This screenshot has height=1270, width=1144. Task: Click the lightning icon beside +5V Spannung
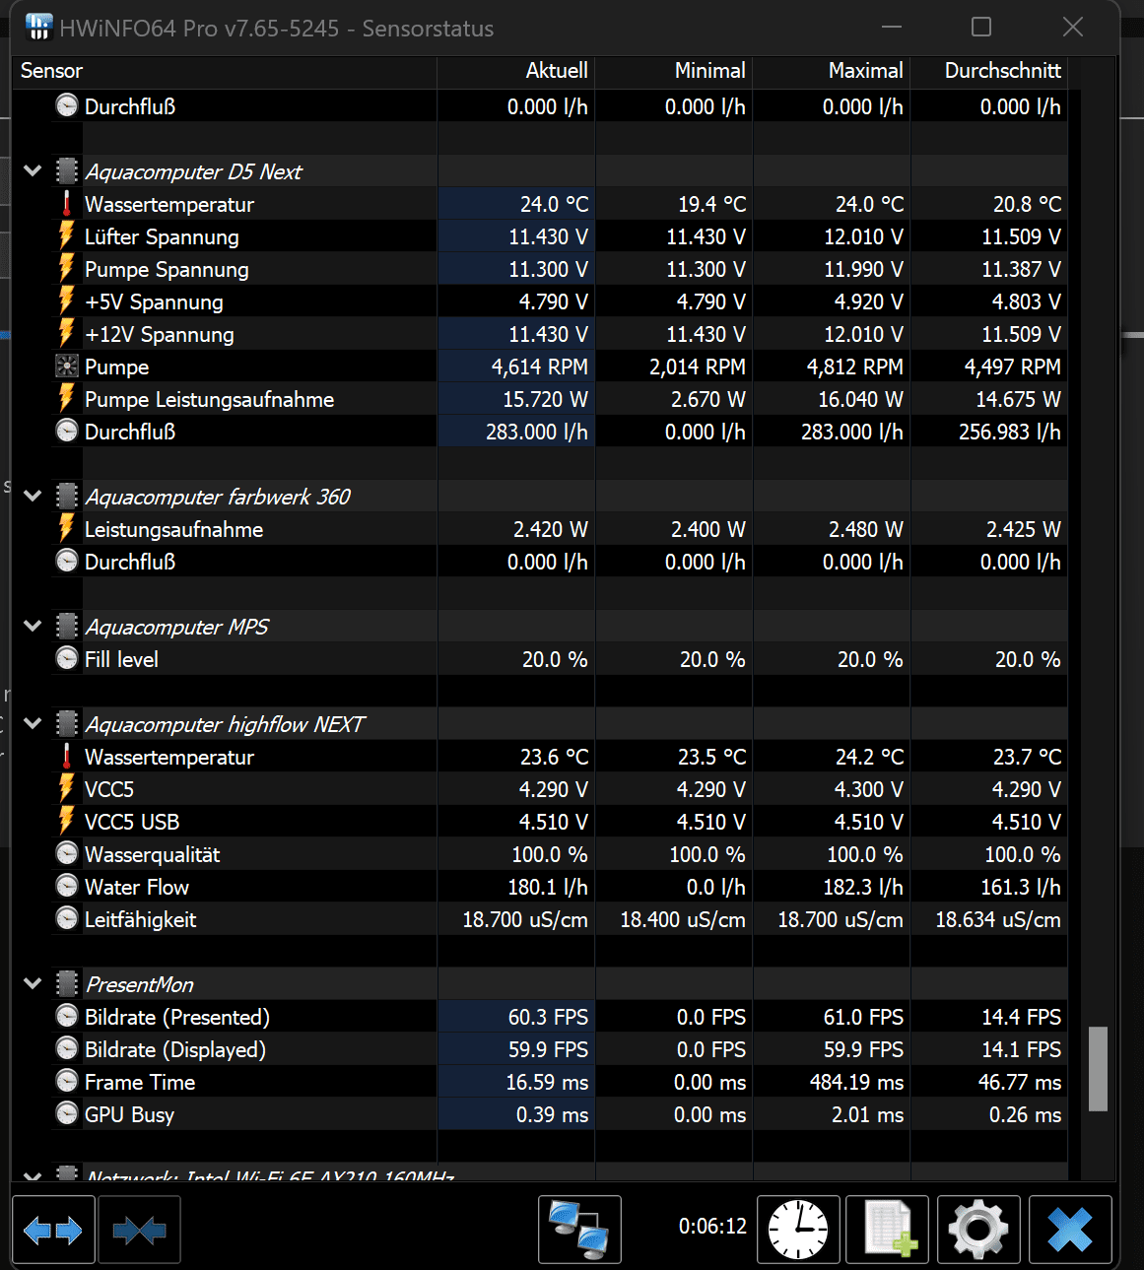66,301
